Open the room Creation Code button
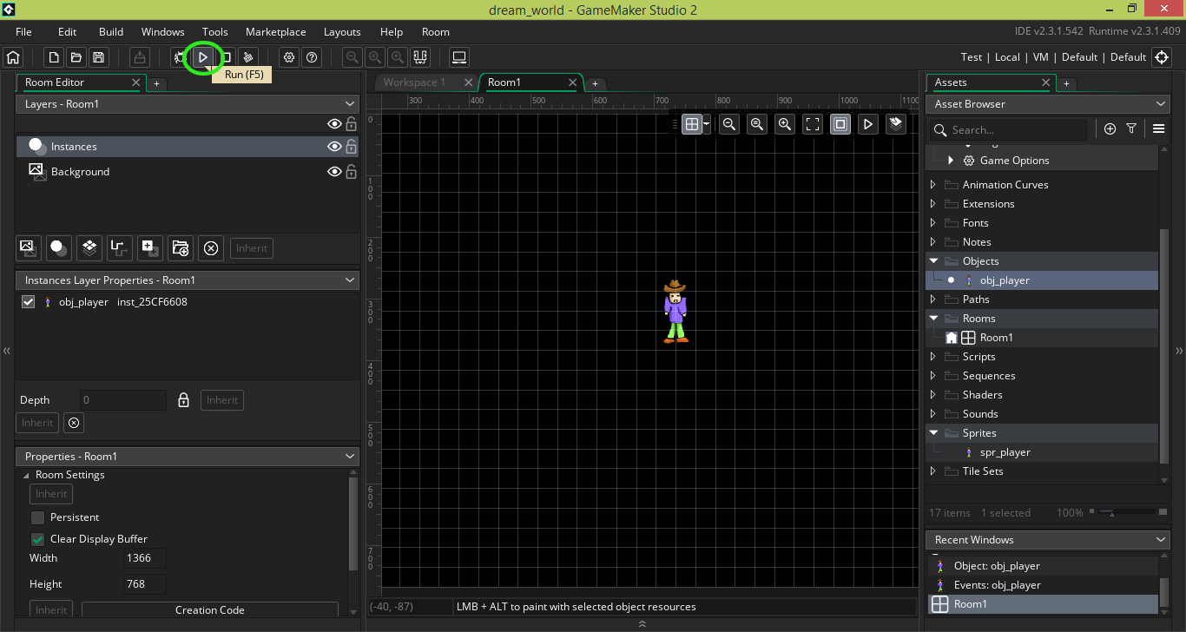This screenshot has height=632, width=1186. coord(210,609)
